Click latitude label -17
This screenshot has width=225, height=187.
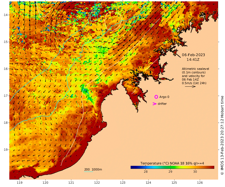(x=5, y=96)
